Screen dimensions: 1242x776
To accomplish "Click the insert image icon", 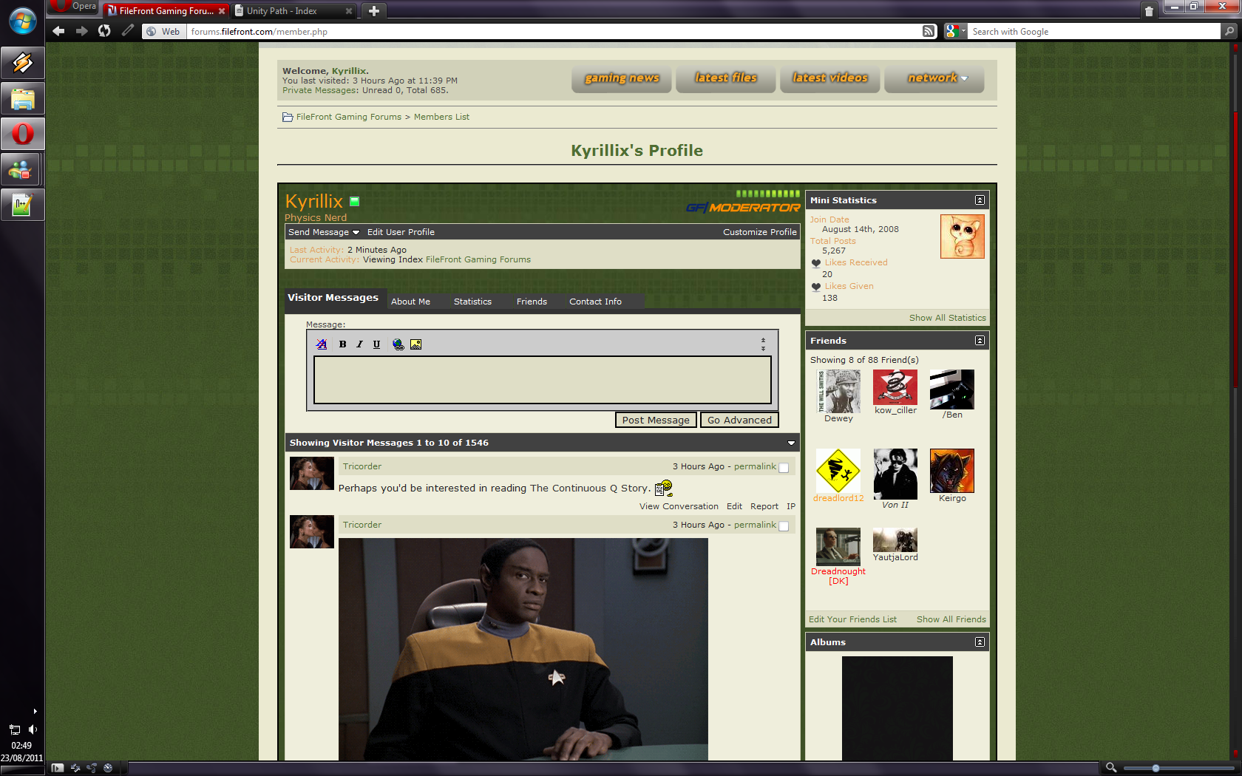I will pyautogui.click(x=416, y=344).
